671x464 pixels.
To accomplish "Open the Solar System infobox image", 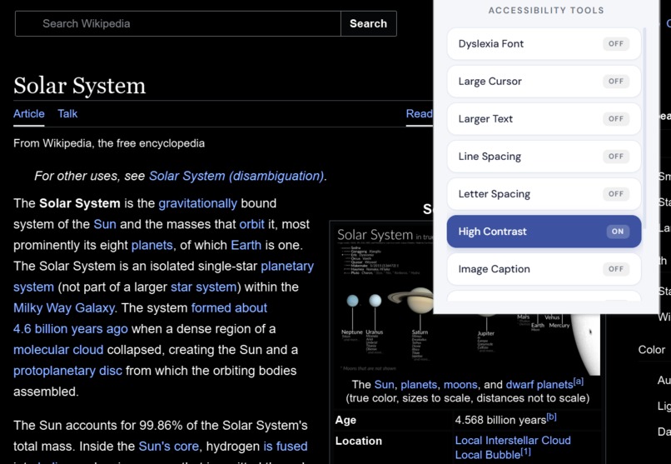I will coord(466,300).
